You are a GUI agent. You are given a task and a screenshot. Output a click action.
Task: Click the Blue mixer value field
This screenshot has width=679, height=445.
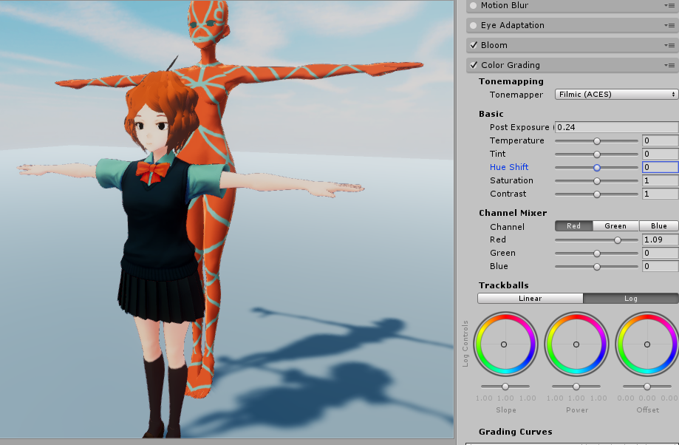[x=661, y=266]
